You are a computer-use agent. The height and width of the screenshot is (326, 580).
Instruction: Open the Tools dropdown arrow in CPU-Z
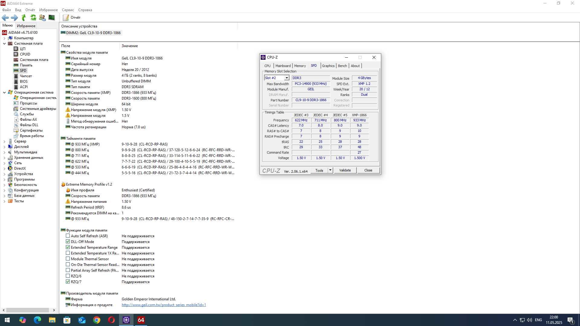click(x=330, y=171)
